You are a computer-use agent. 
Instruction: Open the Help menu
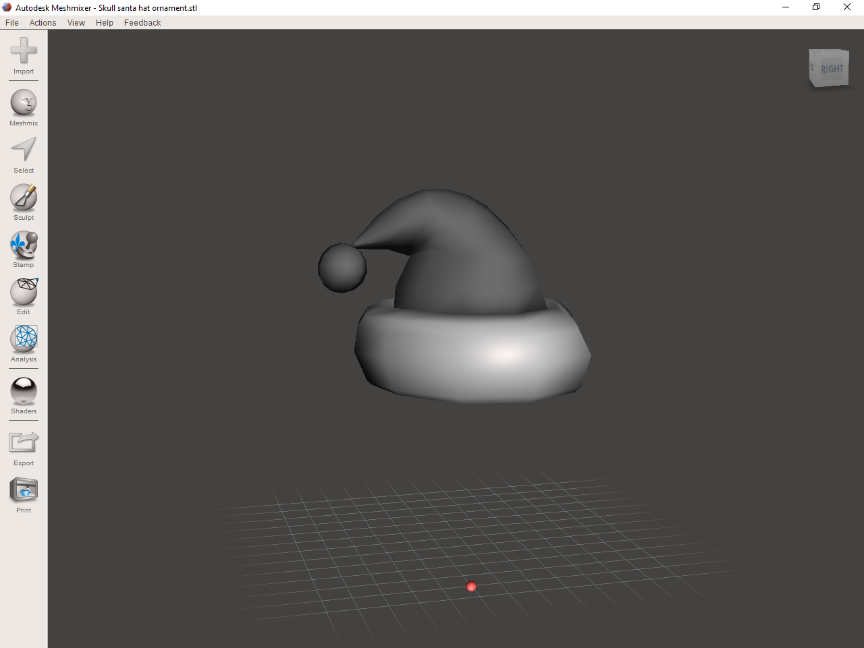tap(104, 22)
